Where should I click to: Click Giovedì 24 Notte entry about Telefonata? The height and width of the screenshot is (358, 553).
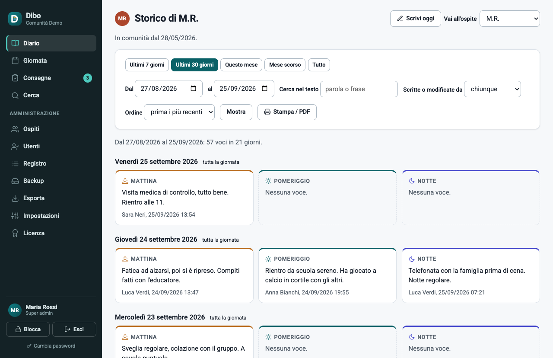[467, 275]
